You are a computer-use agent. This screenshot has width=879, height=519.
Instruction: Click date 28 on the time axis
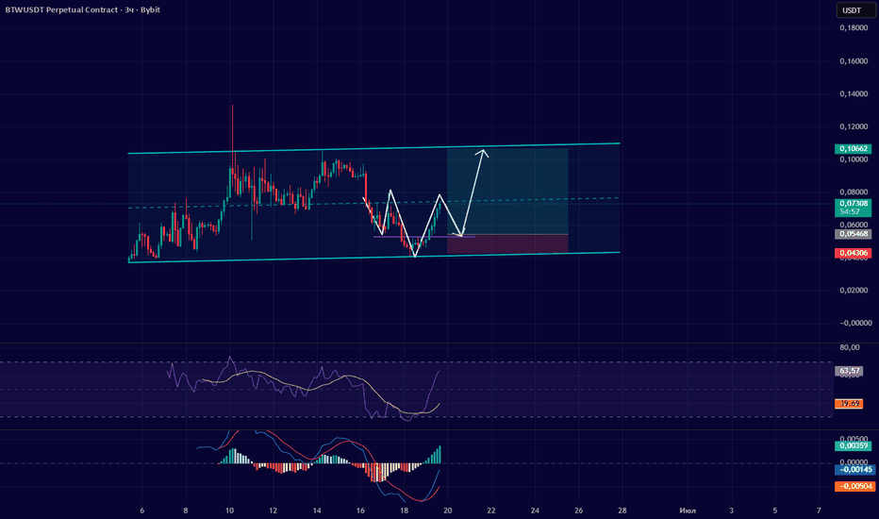point(622,511)
